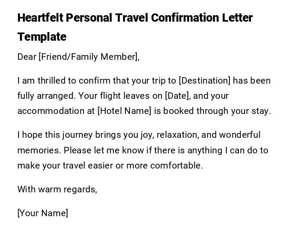The height and width of the screenshot is (240, 303).
Task: Place cursor on the word memories
Action: click(x=39, y=150)
